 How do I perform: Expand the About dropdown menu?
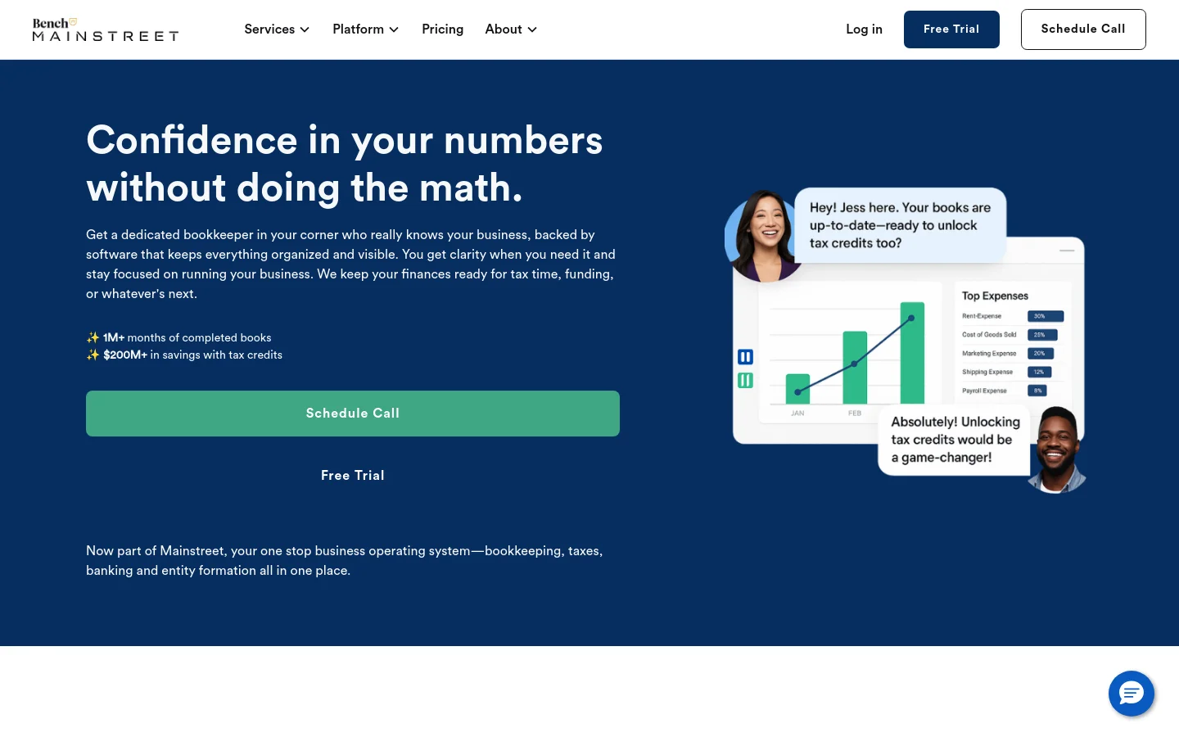pos(511,29)
